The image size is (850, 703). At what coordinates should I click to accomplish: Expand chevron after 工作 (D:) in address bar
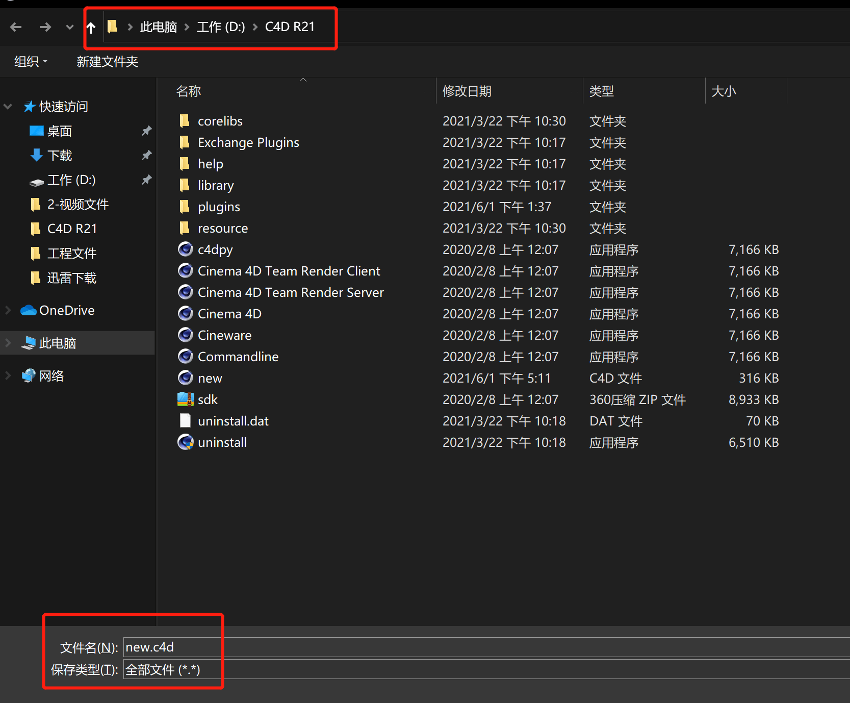255,27
